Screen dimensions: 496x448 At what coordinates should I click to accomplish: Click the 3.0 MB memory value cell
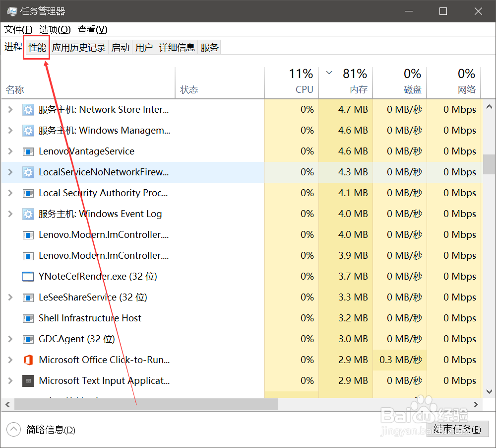pyautogui.click(x=346, y=339)
